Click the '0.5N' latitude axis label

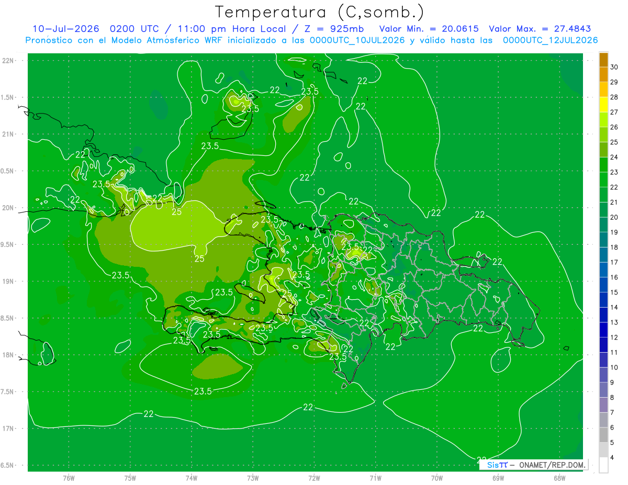pos(8,171)
